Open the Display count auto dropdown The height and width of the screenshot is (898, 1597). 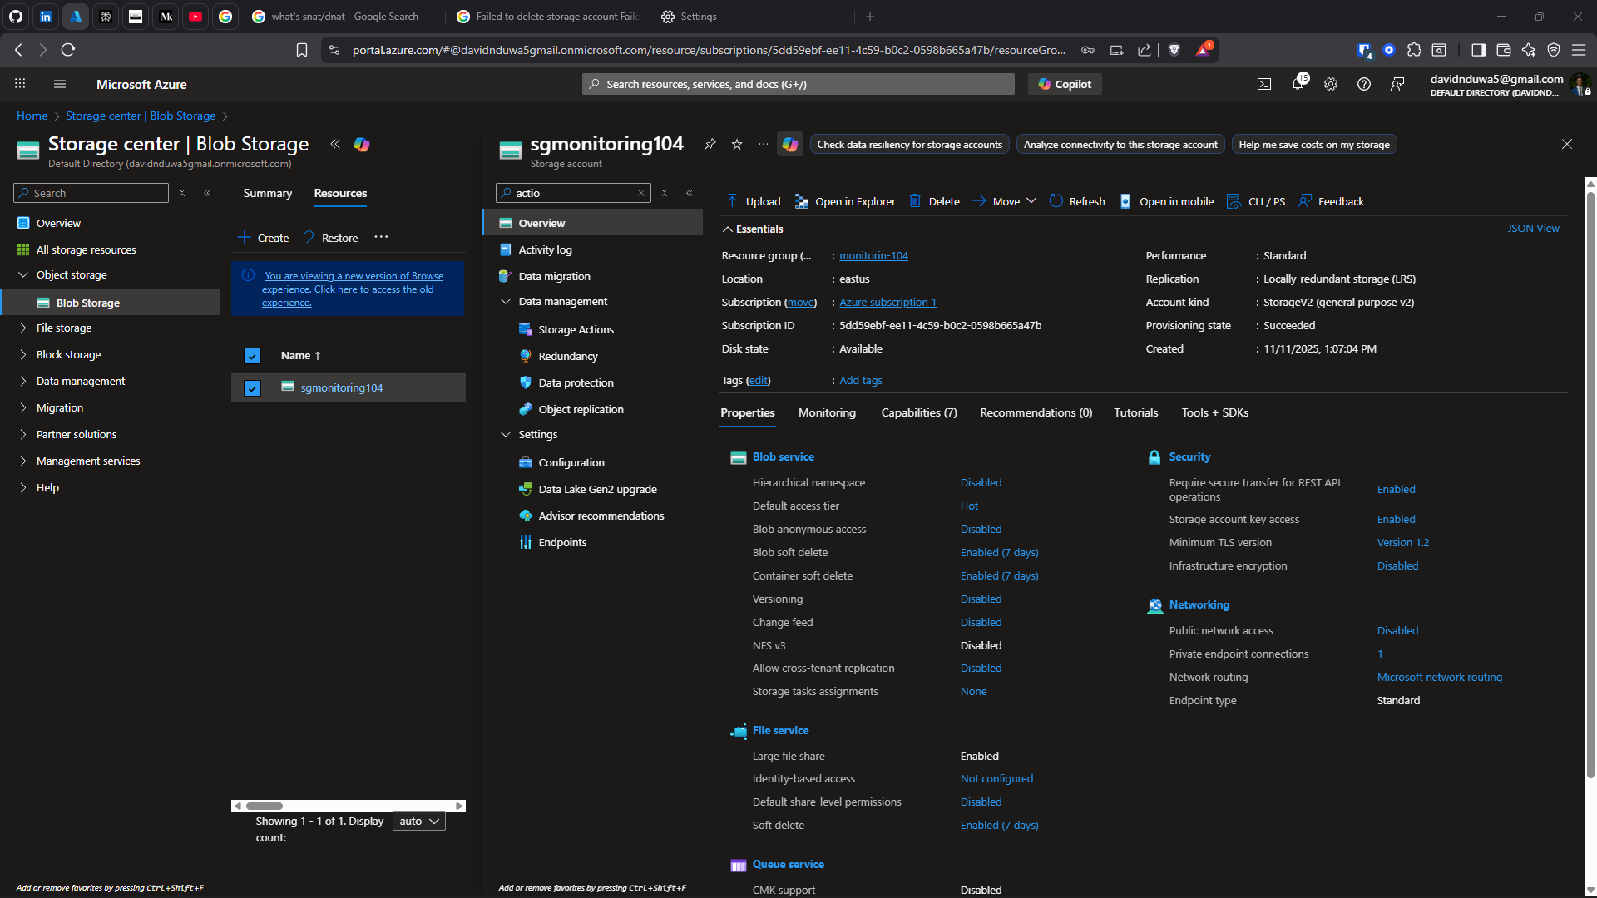(x=418, y=821)
